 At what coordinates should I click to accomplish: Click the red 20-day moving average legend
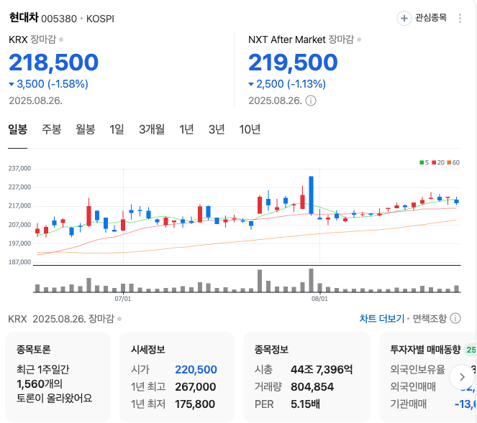438,162
